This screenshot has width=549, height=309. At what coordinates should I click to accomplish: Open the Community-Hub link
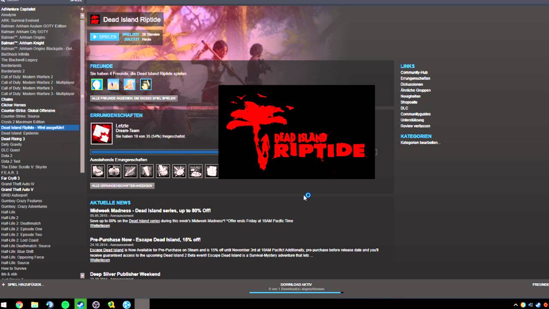pyautogui.click(x=414, y=73)
